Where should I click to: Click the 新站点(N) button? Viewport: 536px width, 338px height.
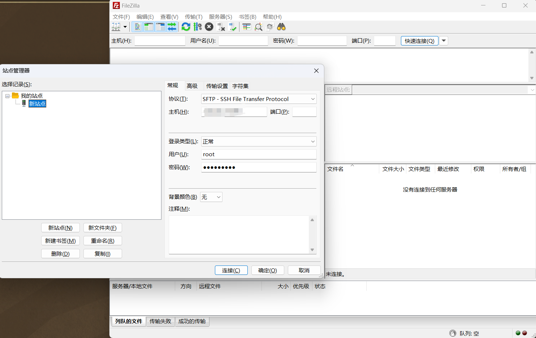click(60, 228)
